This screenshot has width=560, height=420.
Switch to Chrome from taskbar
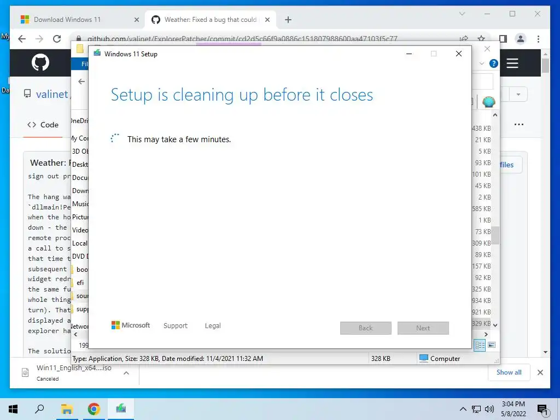tap(94, 409)
